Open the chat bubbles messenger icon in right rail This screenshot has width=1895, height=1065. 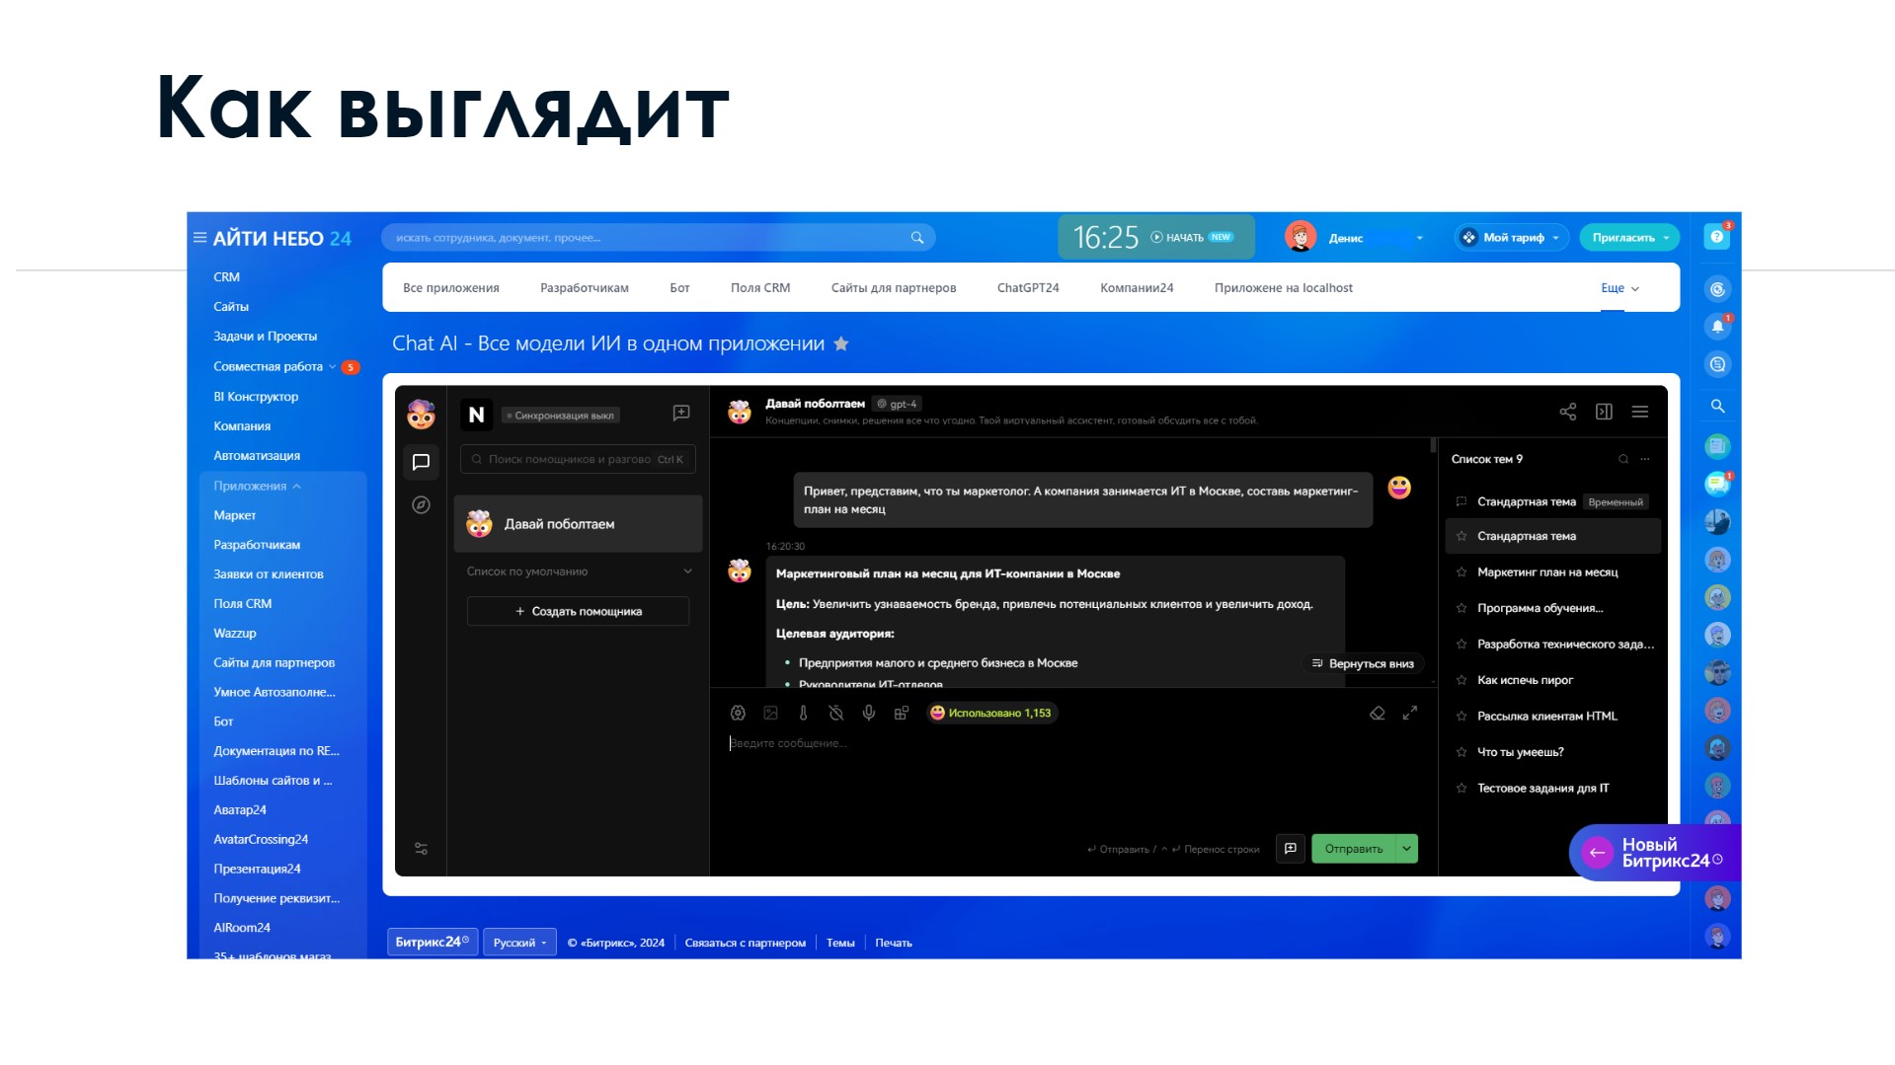tap(1717, 484)
